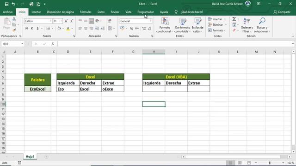296x166 pixels.
Task: Click Eliminar button in Celdas group
Action: 217,24
